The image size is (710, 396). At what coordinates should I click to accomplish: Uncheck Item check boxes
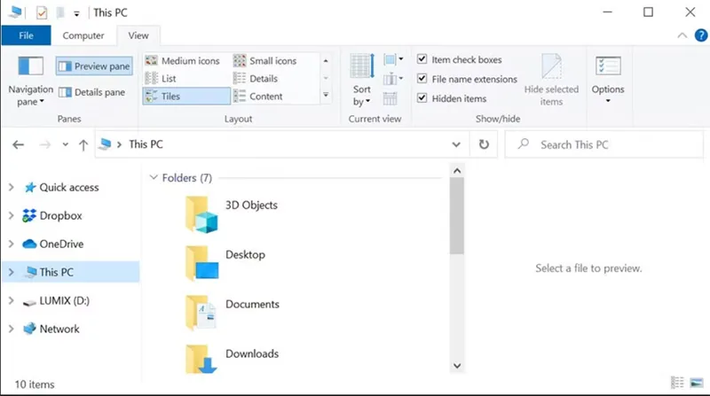point(422,59)
